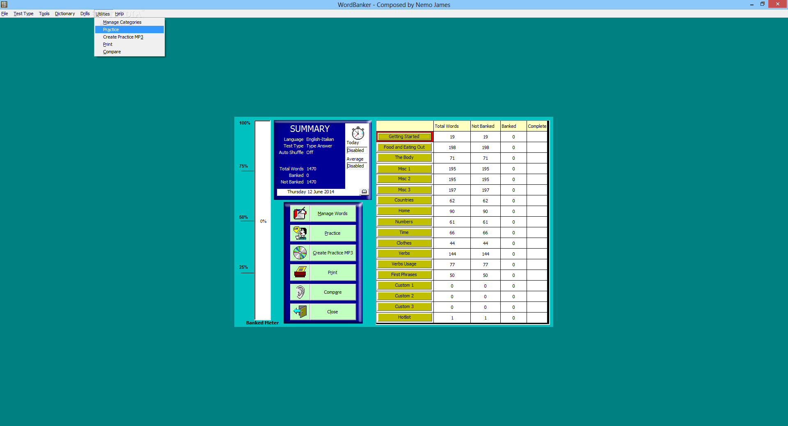Image resolution: width=788 pixels, height=426 pixels.
Task: Select the Verbs category
Action: (x=404, y=254)
